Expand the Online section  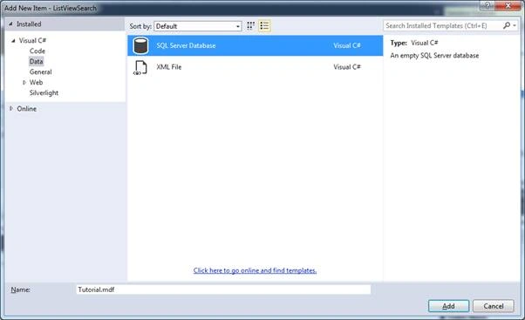point(11,108)
